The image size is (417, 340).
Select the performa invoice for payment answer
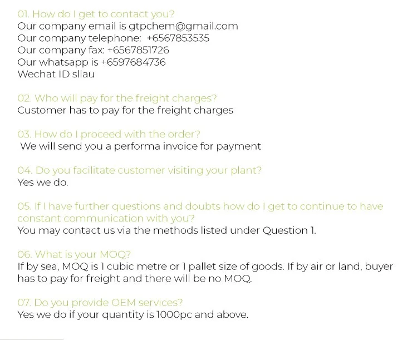(140, 146)
